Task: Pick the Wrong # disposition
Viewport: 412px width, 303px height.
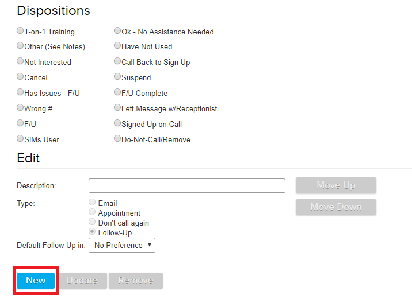Action: click(21, 108)
